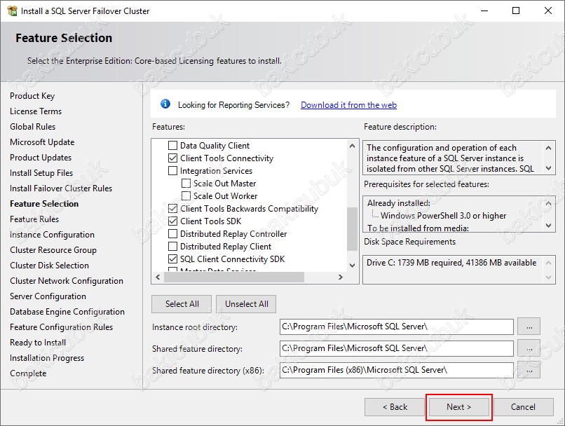Select Ready to Install step

38,343
